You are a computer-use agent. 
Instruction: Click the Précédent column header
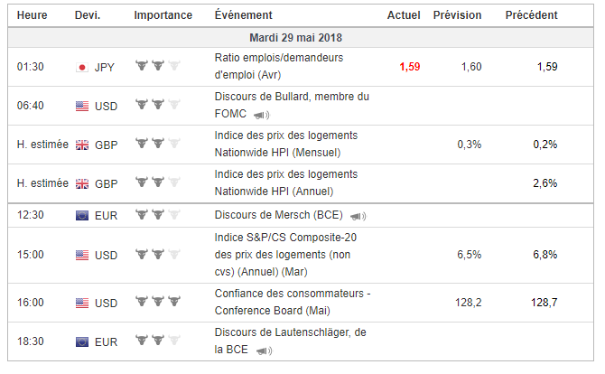point(531,15)
